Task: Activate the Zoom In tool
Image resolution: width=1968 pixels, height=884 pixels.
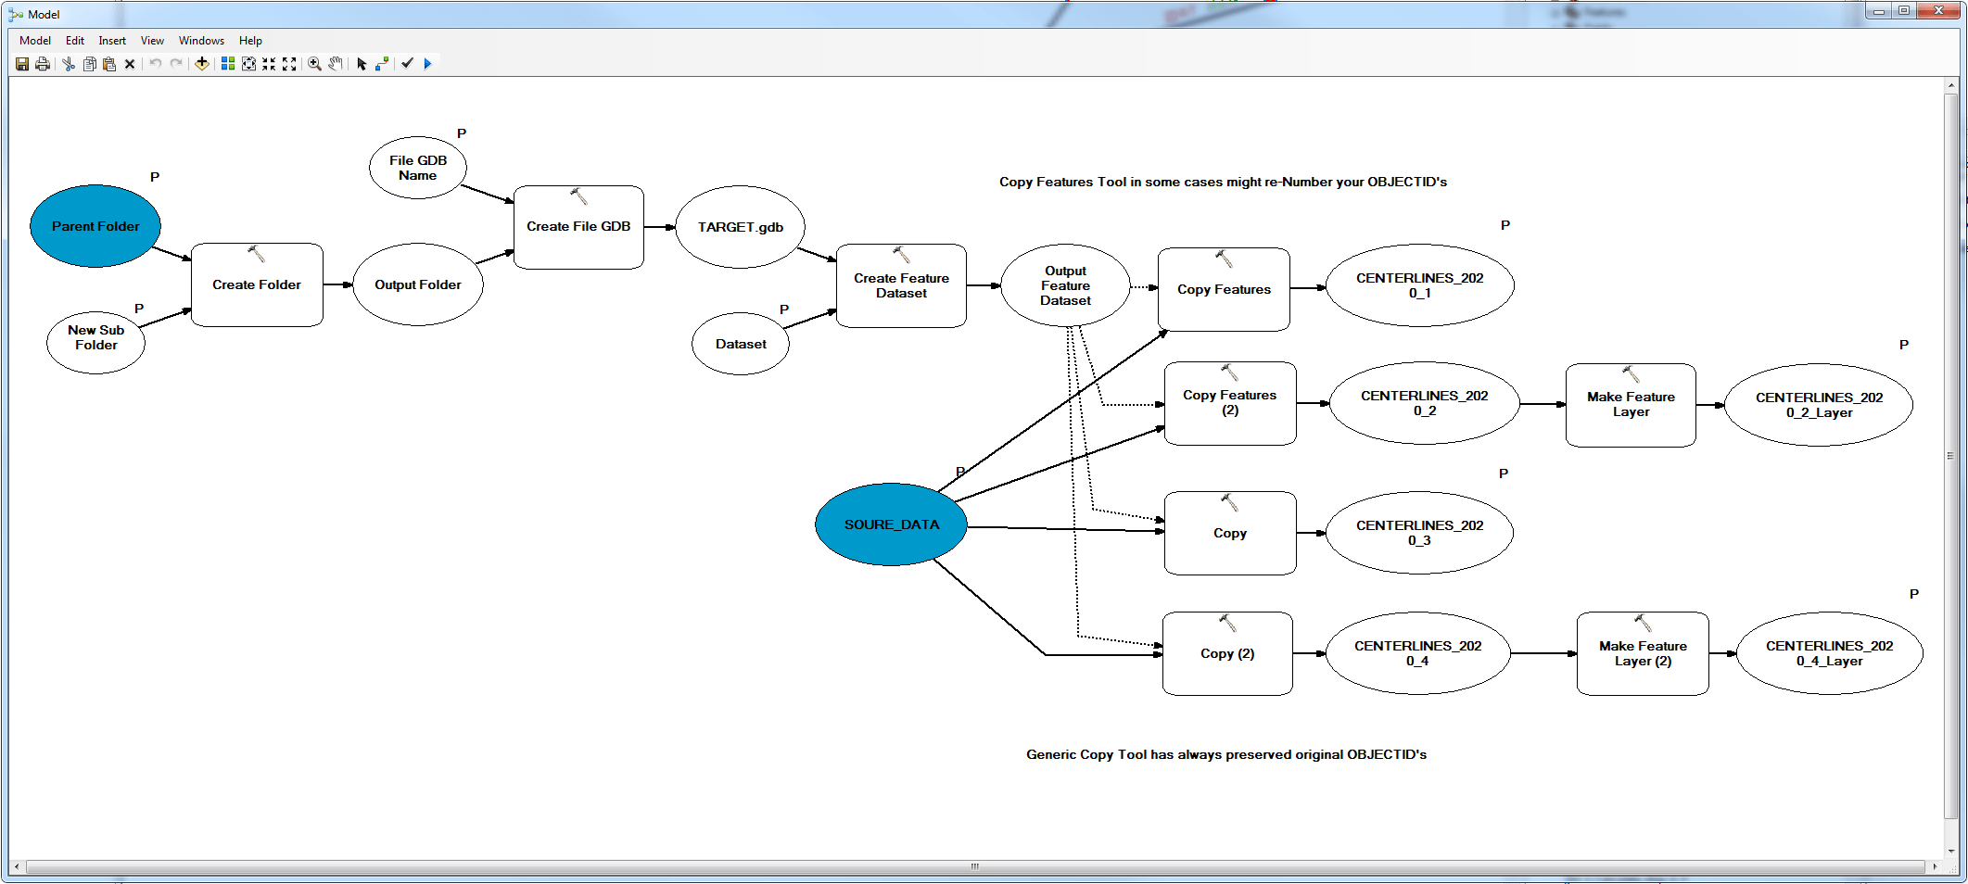Action: (x=314, y=63)
